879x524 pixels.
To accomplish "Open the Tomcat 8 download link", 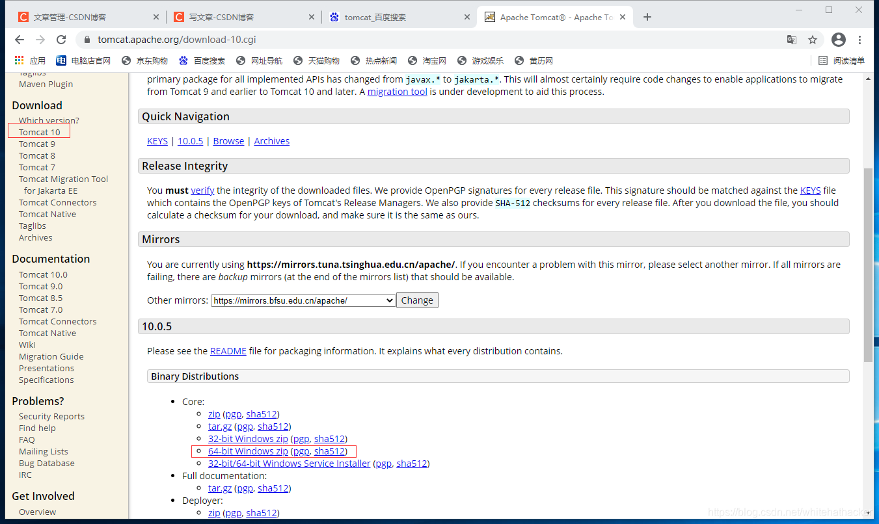I will click(37, 155).
